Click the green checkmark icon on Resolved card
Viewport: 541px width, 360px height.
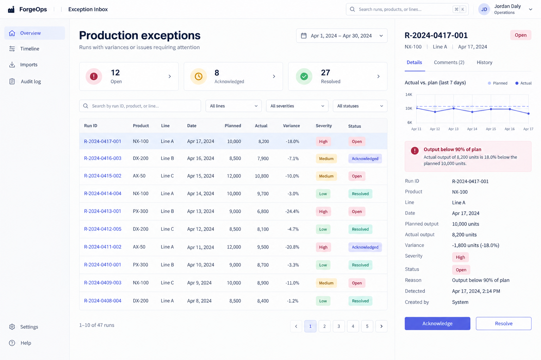tap(304, 76)
